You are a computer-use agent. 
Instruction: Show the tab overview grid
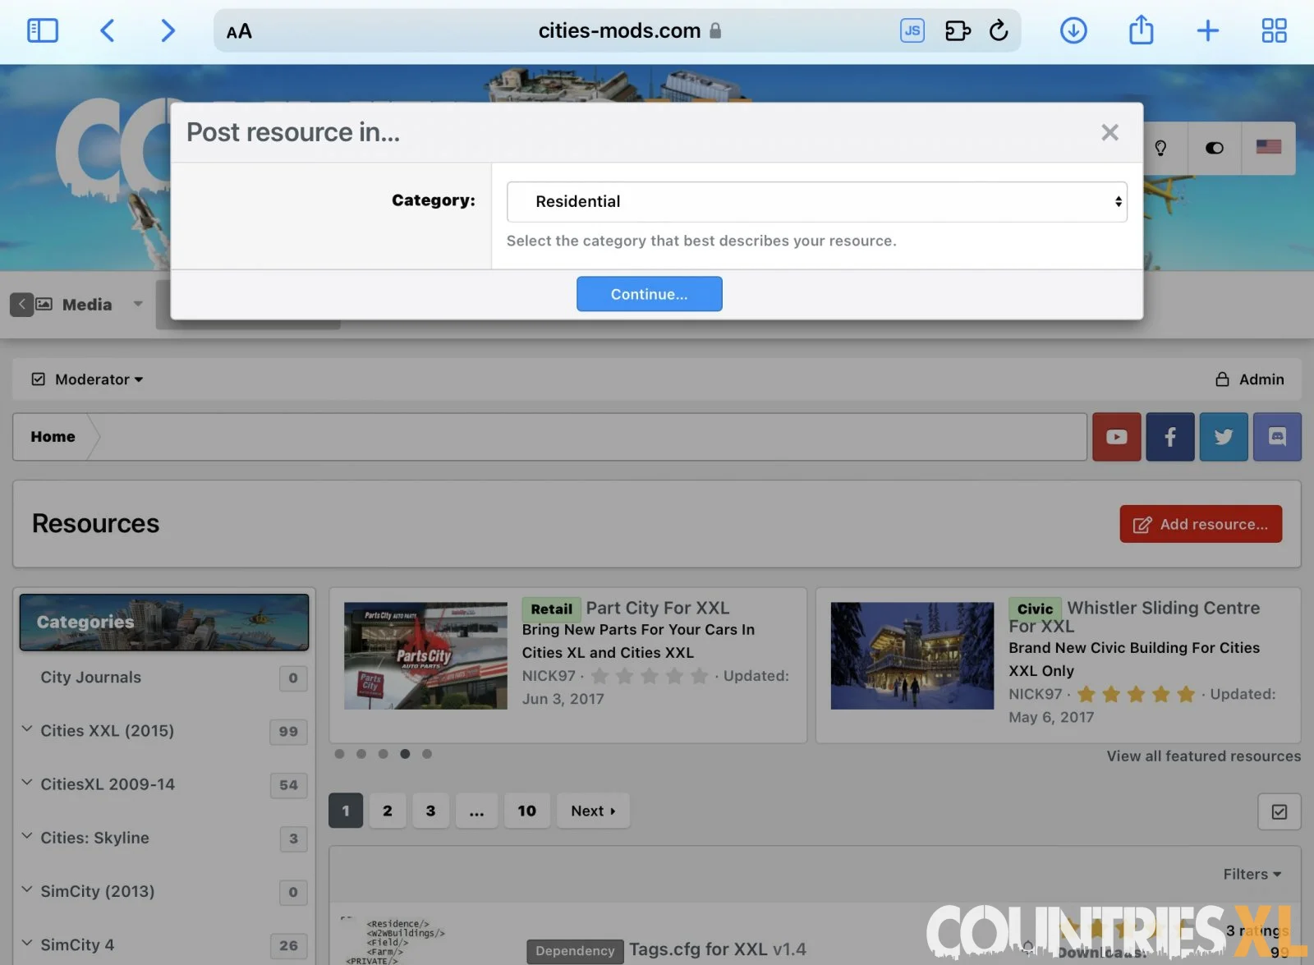coord(1274,31)
